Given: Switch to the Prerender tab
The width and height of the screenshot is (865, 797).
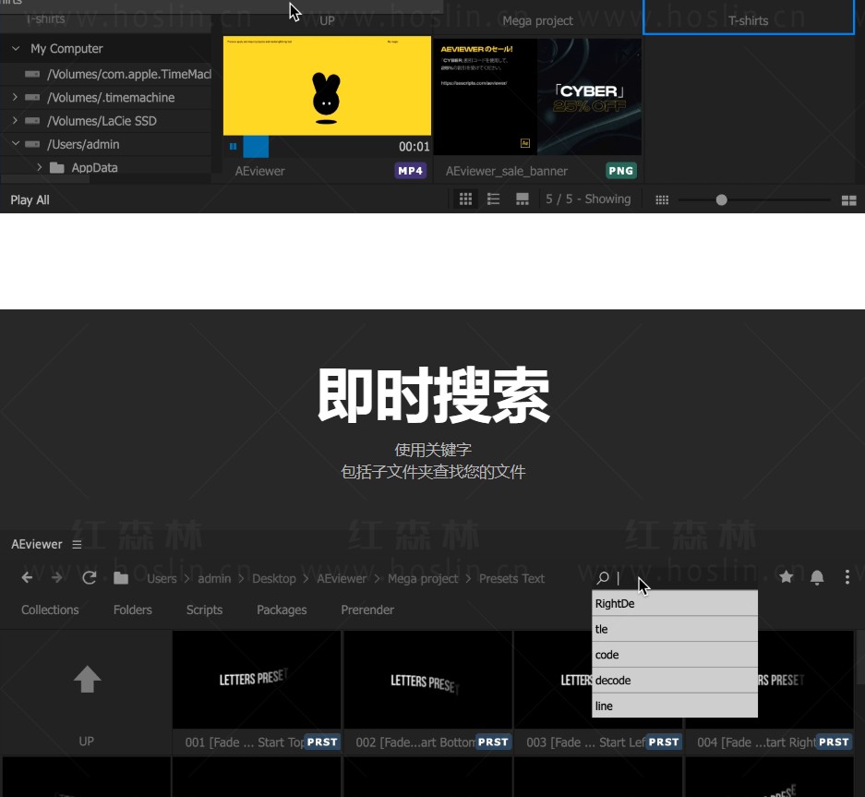Looking at the screenshot, I should pyautogui.click(x=367, y=610).
